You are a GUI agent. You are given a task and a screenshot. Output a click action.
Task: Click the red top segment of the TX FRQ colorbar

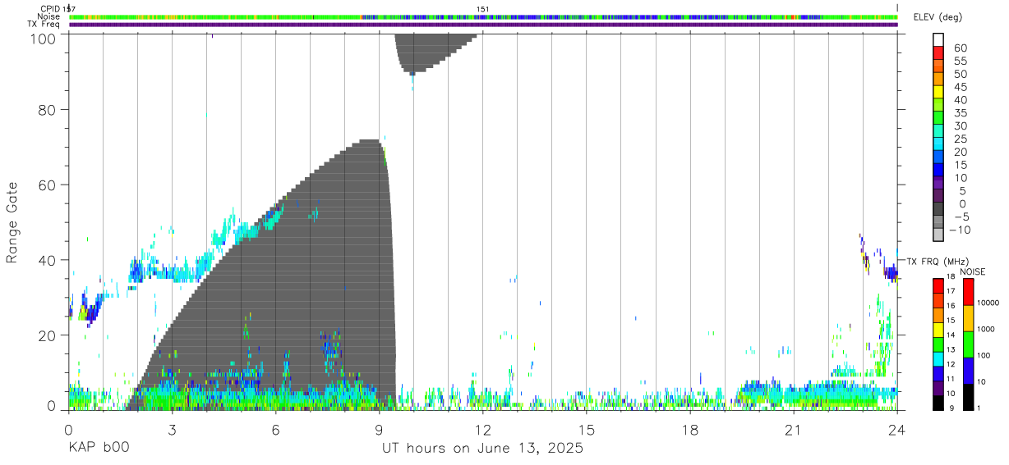coord(938,285)
